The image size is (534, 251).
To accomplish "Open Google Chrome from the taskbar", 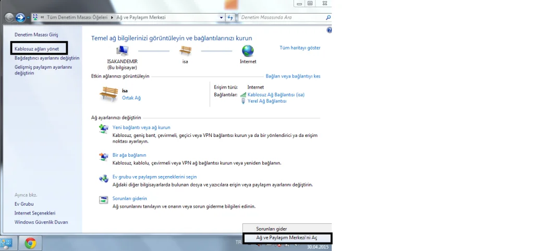I will click(x=30, y=243).
